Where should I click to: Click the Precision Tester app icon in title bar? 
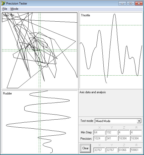(x=3, y=3)
